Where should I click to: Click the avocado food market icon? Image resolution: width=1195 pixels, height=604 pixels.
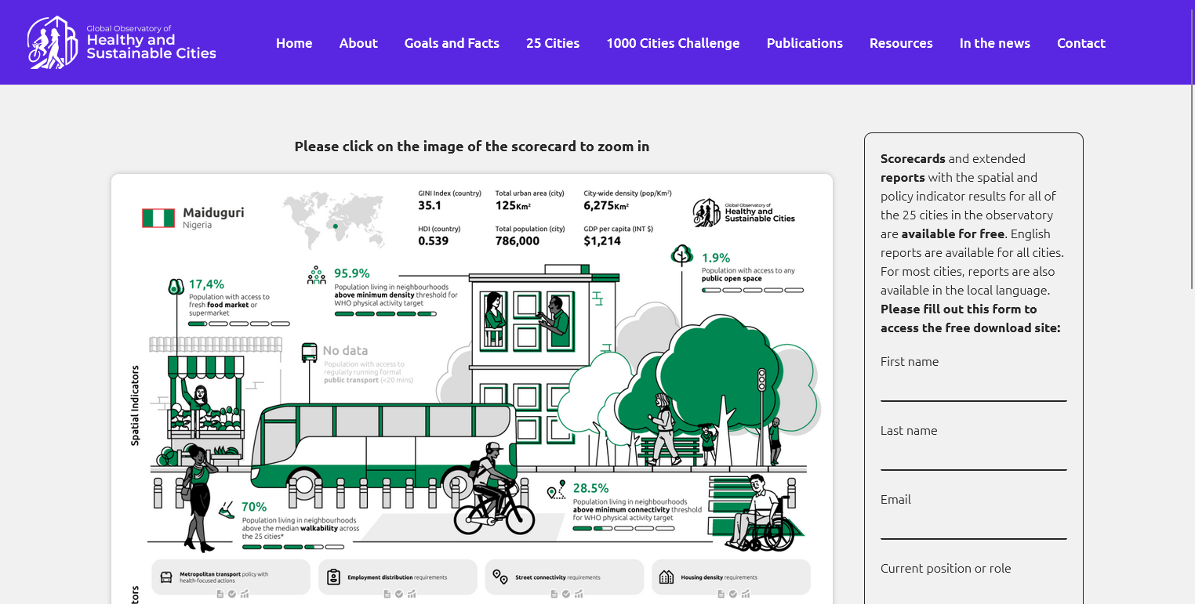tap(176, 287)
